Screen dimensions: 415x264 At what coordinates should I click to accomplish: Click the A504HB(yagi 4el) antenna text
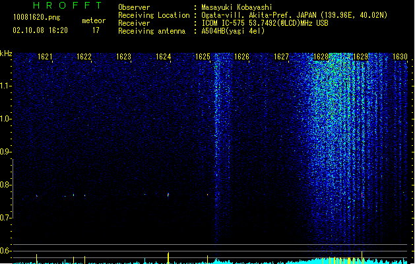tap(233, 31)
